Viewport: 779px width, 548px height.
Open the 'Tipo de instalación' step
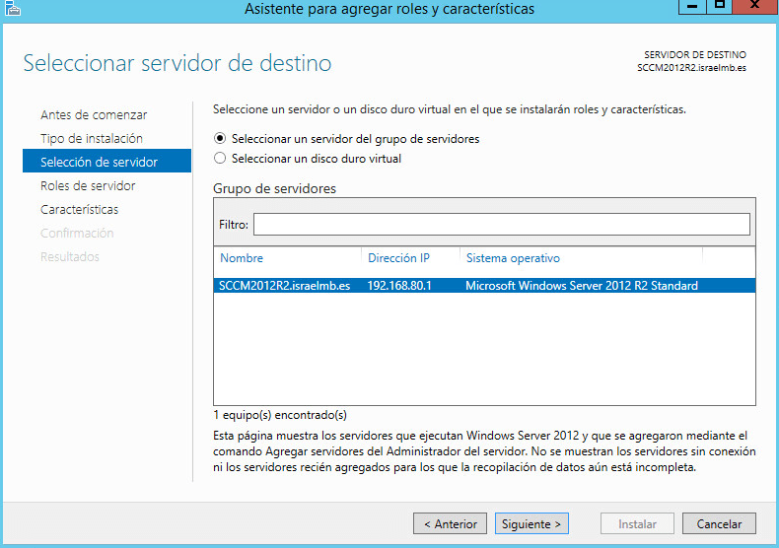point(91,139)
